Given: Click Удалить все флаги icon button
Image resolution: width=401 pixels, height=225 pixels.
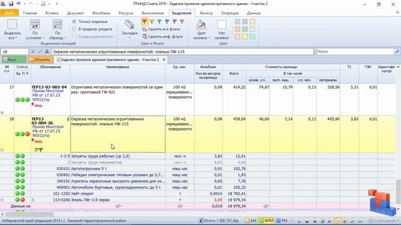Looking at the screenshot, I should click(x=145, y=29).
